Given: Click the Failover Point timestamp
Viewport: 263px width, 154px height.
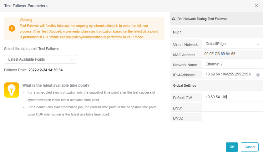Looking at the screenshot, I should (x=45, y=70).
